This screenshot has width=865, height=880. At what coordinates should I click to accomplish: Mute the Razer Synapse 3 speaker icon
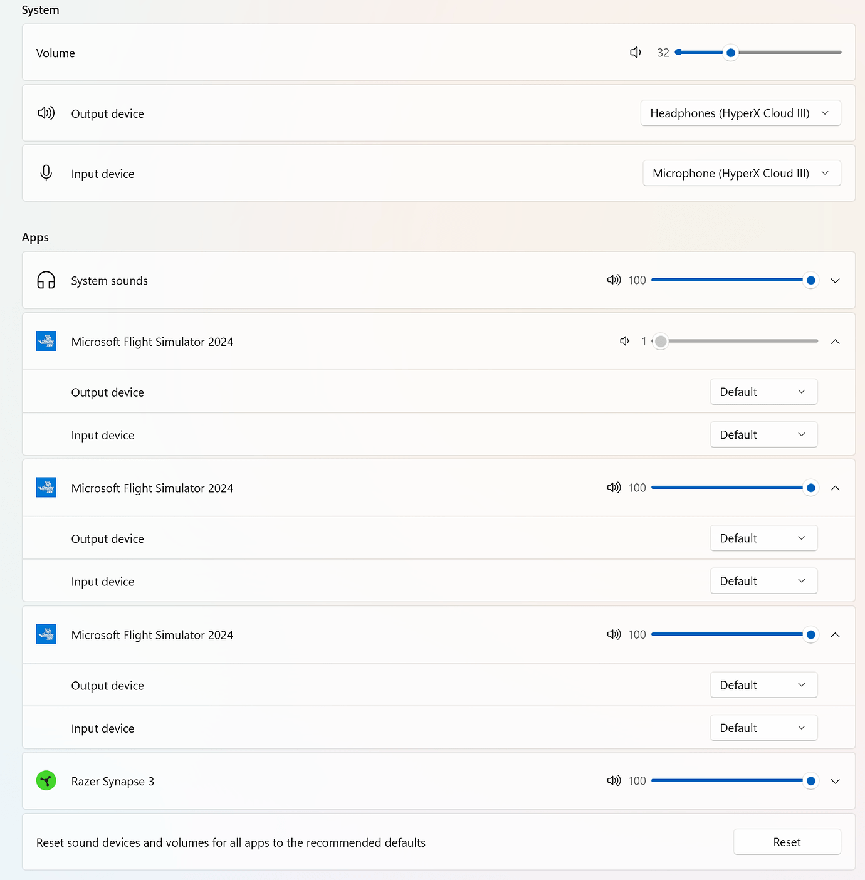[x=614, y=781]
